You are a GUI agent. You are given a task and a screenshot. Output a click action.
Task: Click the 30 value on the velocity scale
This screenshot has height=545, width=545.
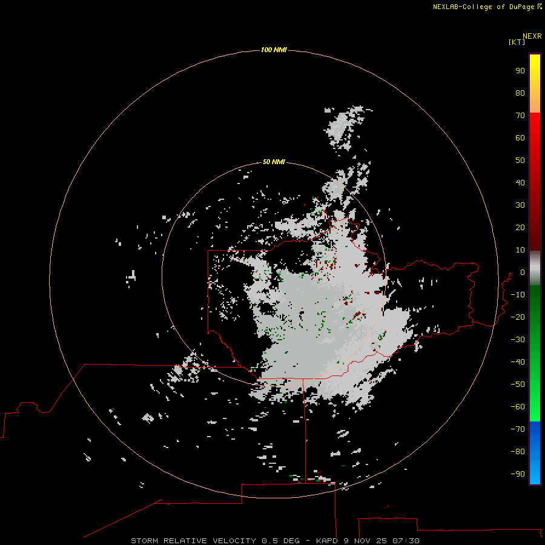(x=520, y=205)
